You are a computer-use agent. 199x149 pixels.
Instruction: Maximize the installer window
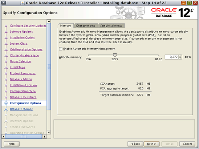pyautogui.click(x=189, y=3)
